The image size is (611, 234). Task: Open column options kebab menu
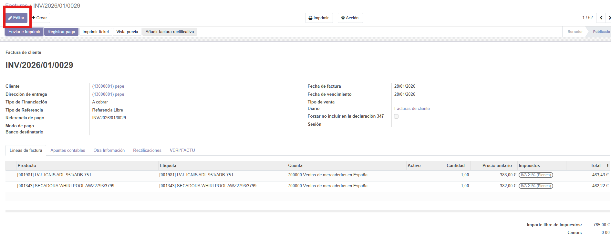(607, 166)
